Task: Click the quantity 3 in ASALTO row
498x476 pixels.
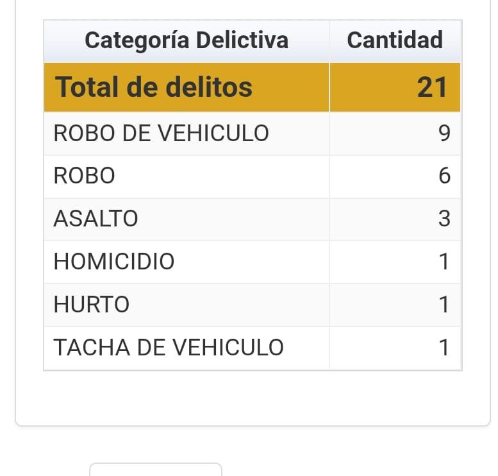Action: click(444, 219)
